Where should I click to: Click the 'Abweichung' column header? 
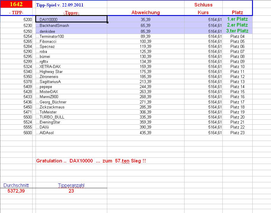[x=145, y=12]
